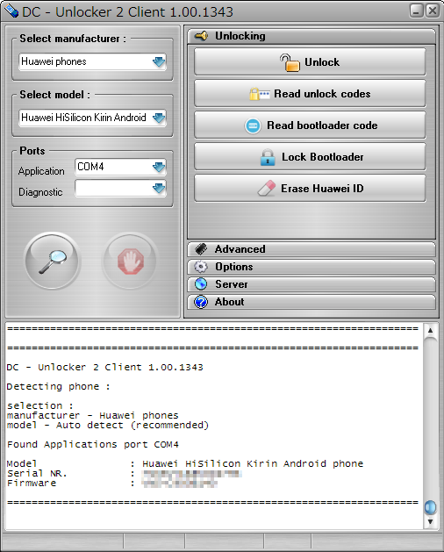Expand the Advanced section
Screen dimensions: 444x552
(312, 249)
